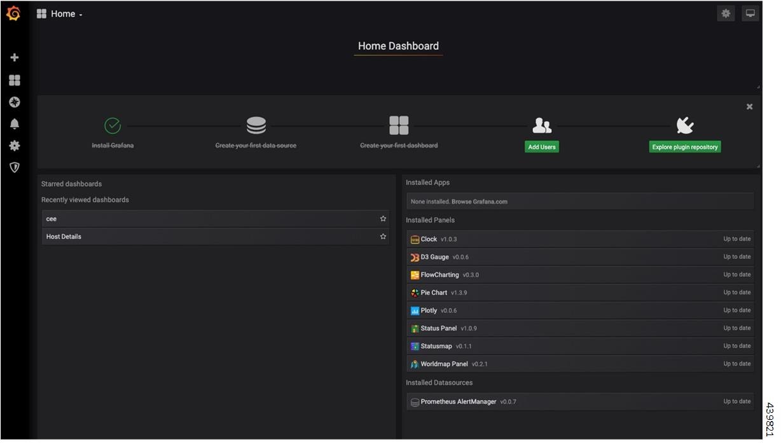
Task: Click the Status Panel plugin icon
Action: click(x=415, y=328)
